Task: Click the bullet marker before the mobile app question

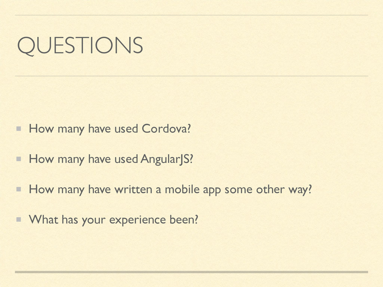Action: (x=19, y=189)
